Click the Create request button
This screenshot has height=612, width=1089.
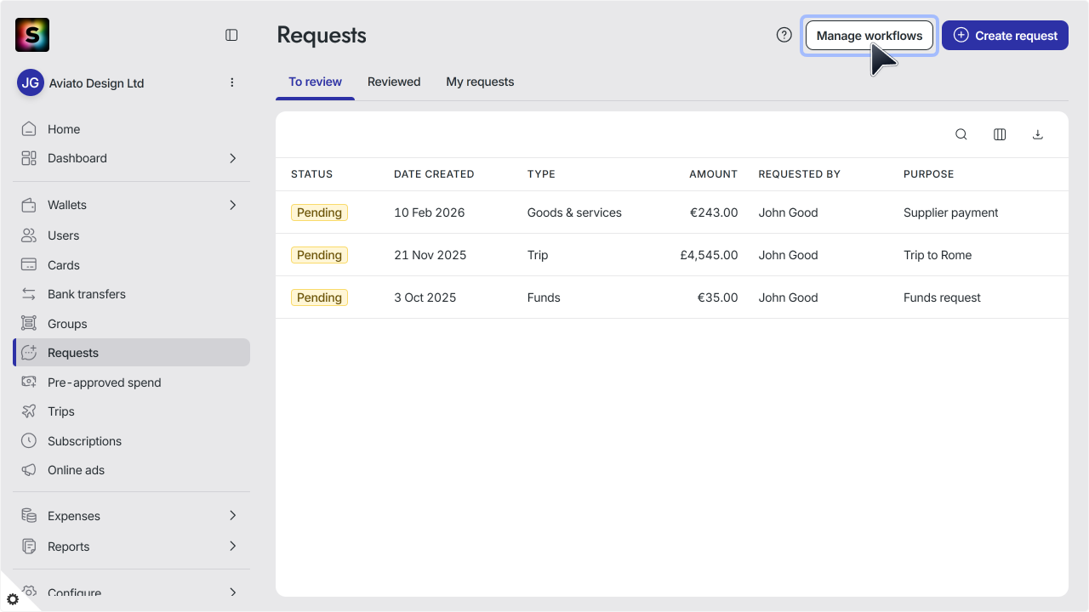pyautogui.click(x=1005, y=36)
